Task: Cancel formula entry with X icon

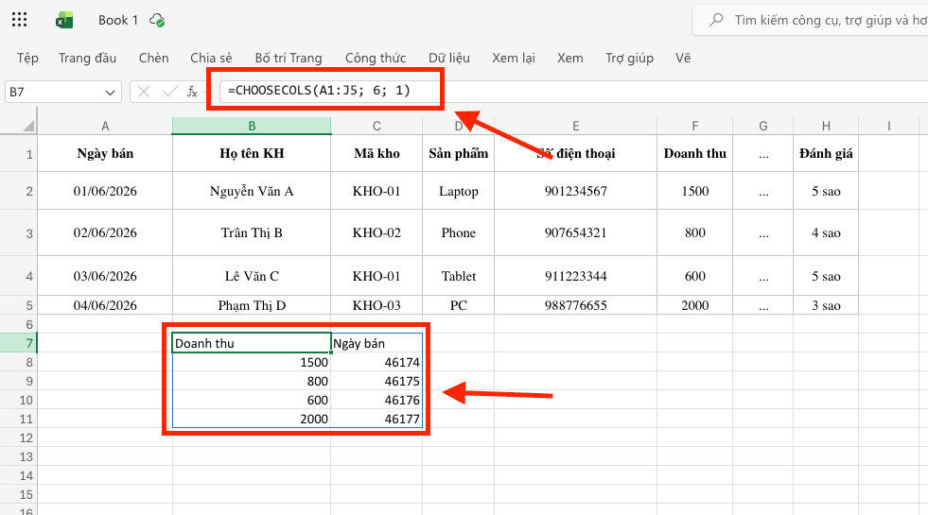Action: point(143,92)
